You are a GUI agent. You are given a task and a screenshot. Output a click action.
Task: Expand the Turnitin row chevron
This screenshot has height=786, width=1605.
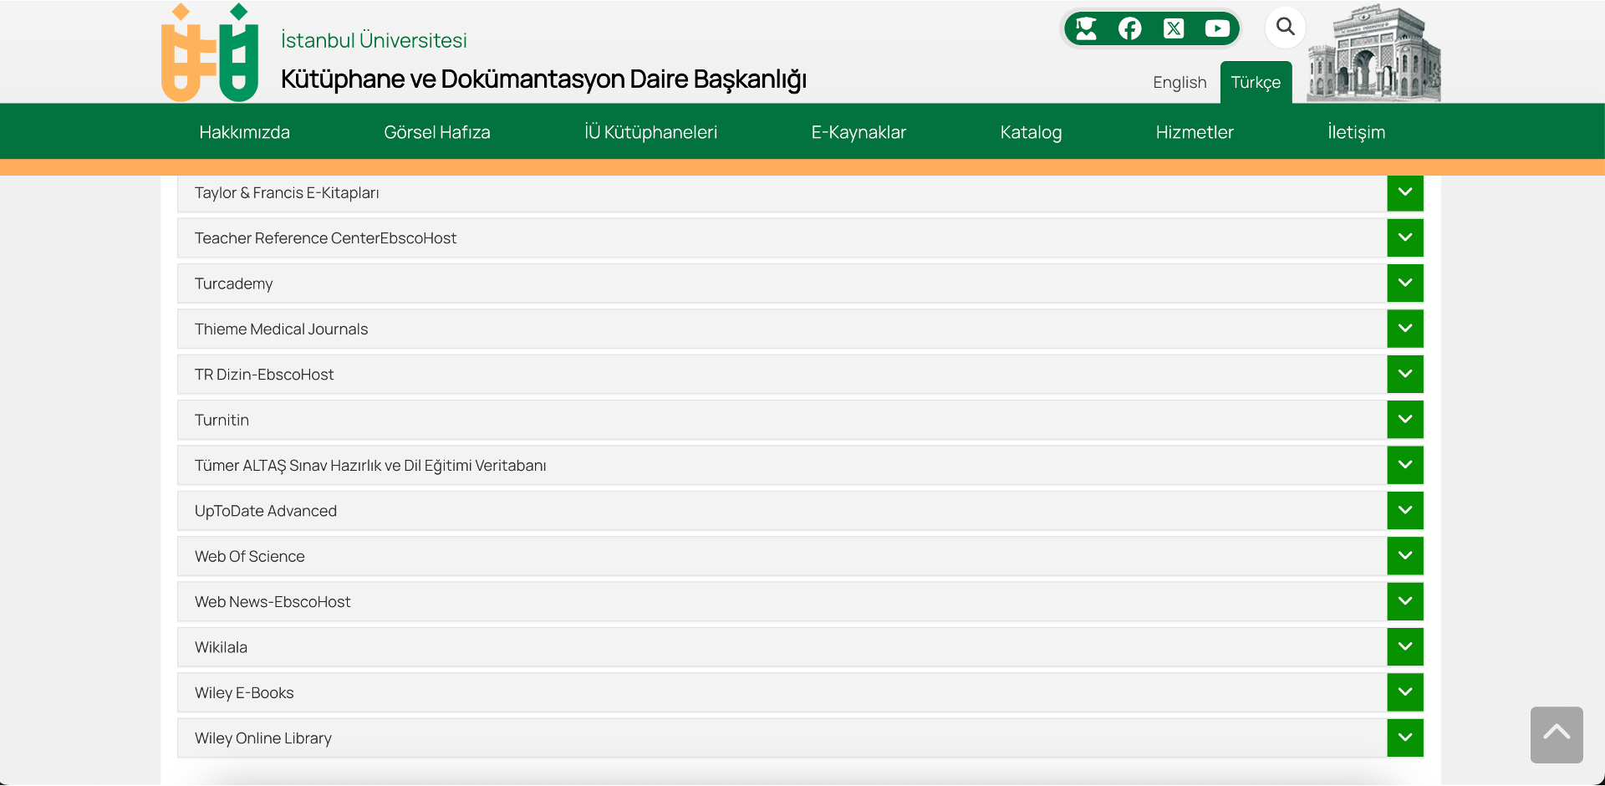point(1405,419)
